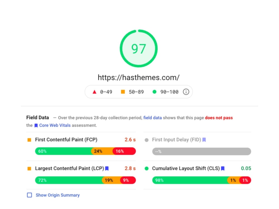The image size is (279, 209).
Task: Click the 90–100 legend range text
Action: click(169, 92)
